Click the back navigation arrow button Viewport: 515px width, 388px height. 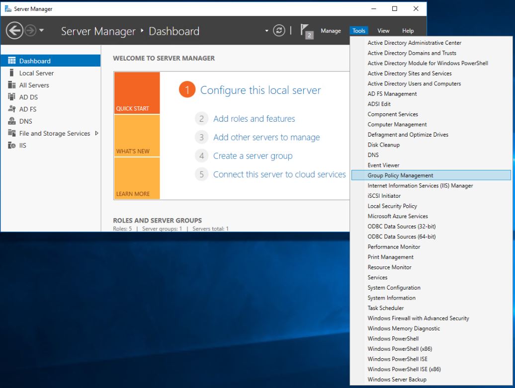tap(14, 31)
